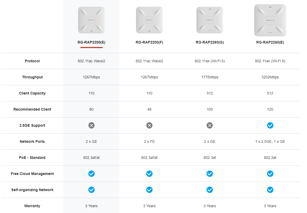Click the 3 Years warranty of RG-RAP2200(E)
This screenshot has width=307, height=213.
click(x=91, y=206)
